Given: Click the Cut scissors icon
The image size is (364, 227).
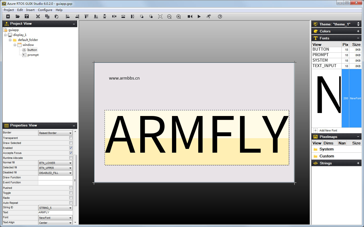Looking at the screenshot, I should [38, 16].
